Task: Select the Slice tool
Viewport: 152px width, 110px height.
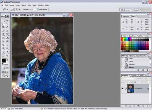Action: (7, 27)
